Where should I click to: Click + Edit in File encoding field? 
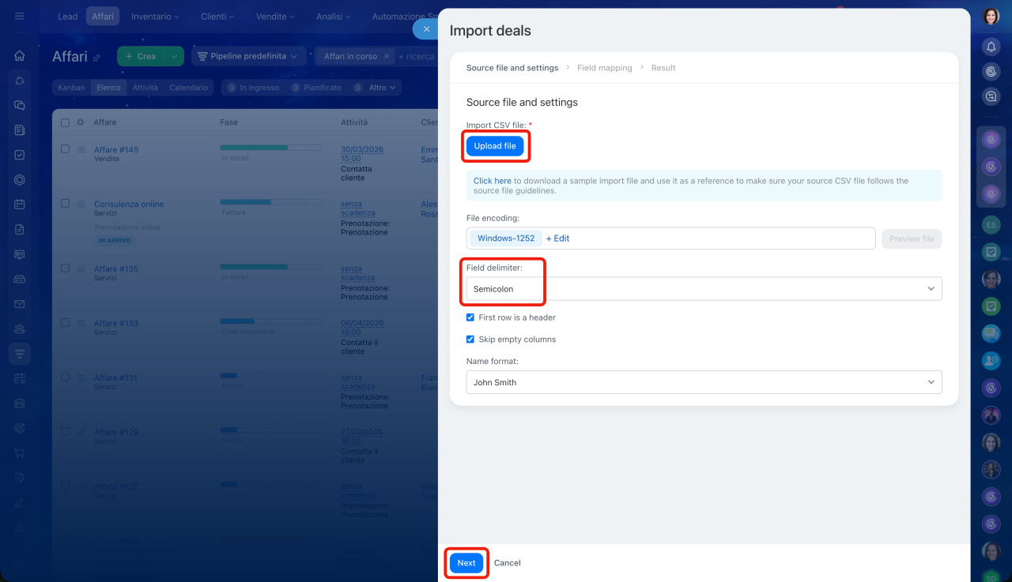pos(557,238)
